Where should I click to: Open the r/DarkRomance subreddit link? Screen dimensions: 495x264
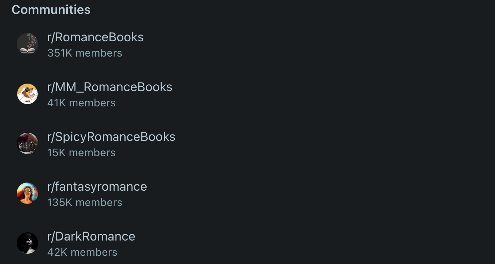point(91,236)
